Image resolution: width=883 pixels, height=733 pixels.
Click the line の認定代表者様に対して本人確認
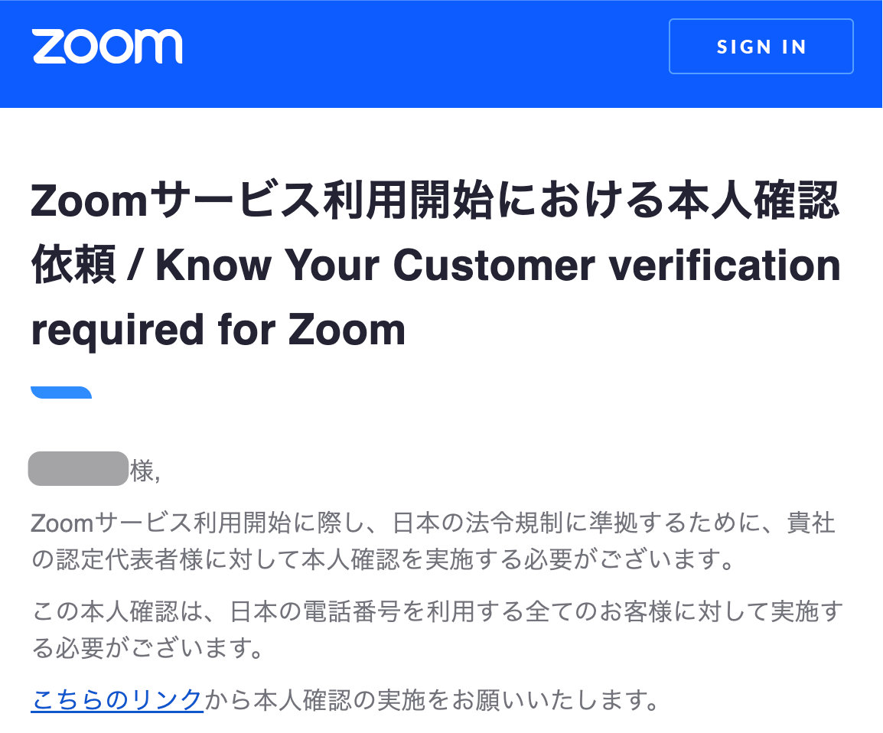pyautogui.click(x=383, y=559)
